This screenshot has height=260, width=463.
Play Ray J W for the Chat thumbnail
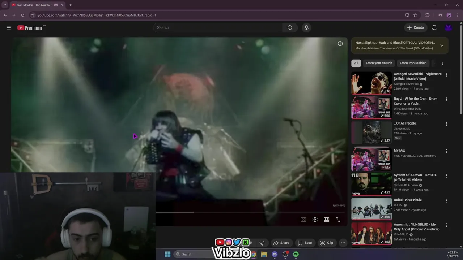point(371,108)
